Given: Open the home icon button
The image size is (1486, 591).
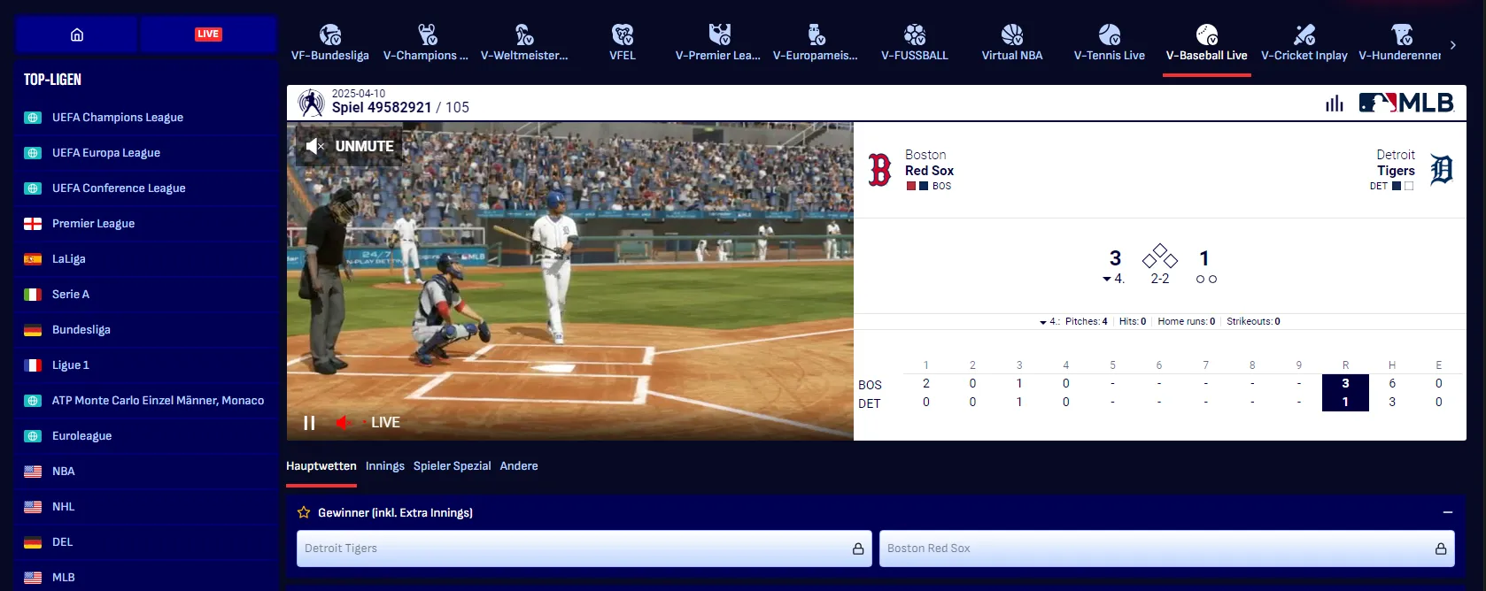Looking at the screenshot, I should point(77,35).
